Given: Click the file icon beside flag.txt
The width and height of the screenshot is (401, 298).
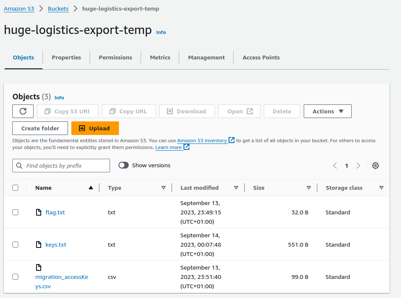Looking at the screenshot, I should pyautogui.click(x=39, y=212).
